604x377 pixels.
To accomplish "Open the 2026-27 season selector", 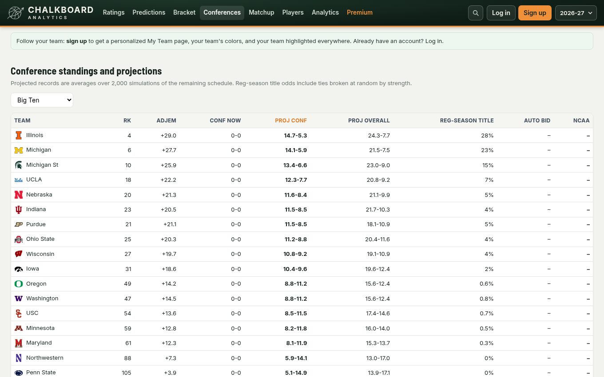I will click(576, 13).
